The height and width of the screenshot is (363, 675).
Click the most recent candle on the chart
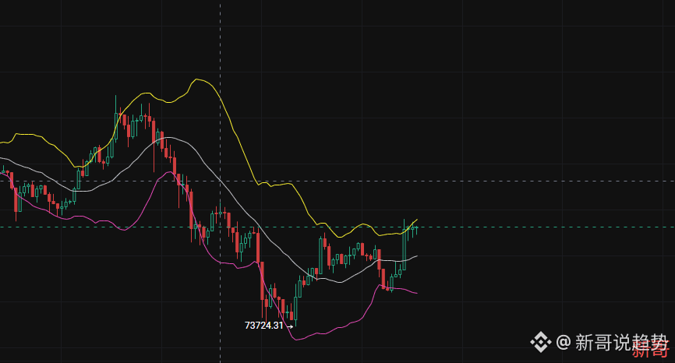tap(417, 230)
